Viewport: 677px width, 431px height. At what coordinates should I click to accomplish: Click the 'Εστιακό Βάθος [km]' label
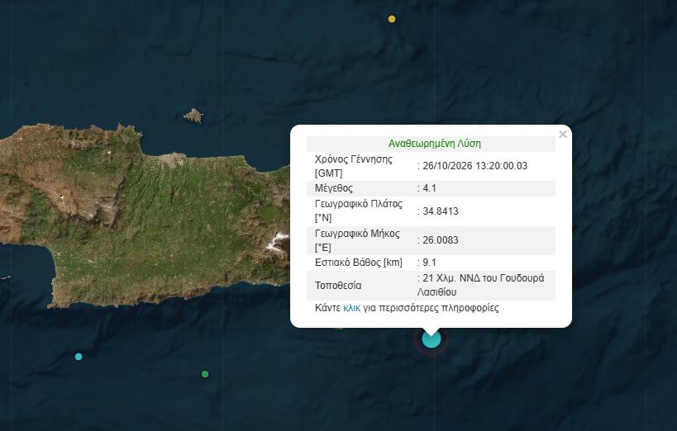pos(359,263)
